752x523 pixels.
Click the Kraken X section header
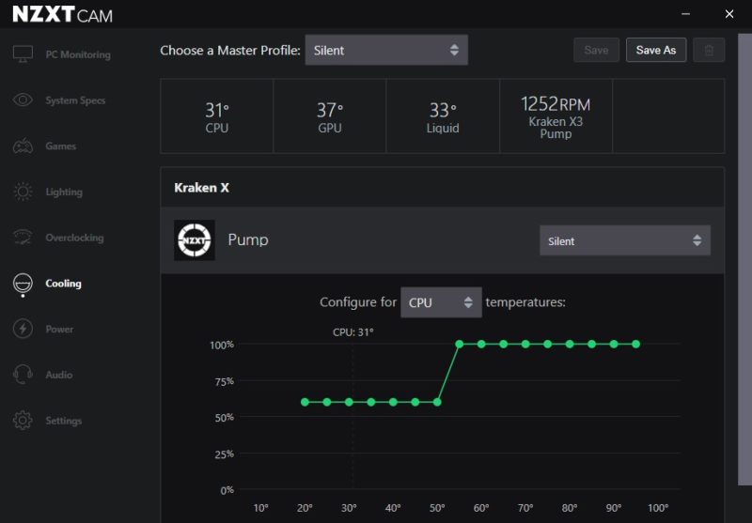442,187
